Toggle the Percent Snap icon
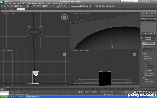This screenshot has height=98, width=157. point(62,6)
